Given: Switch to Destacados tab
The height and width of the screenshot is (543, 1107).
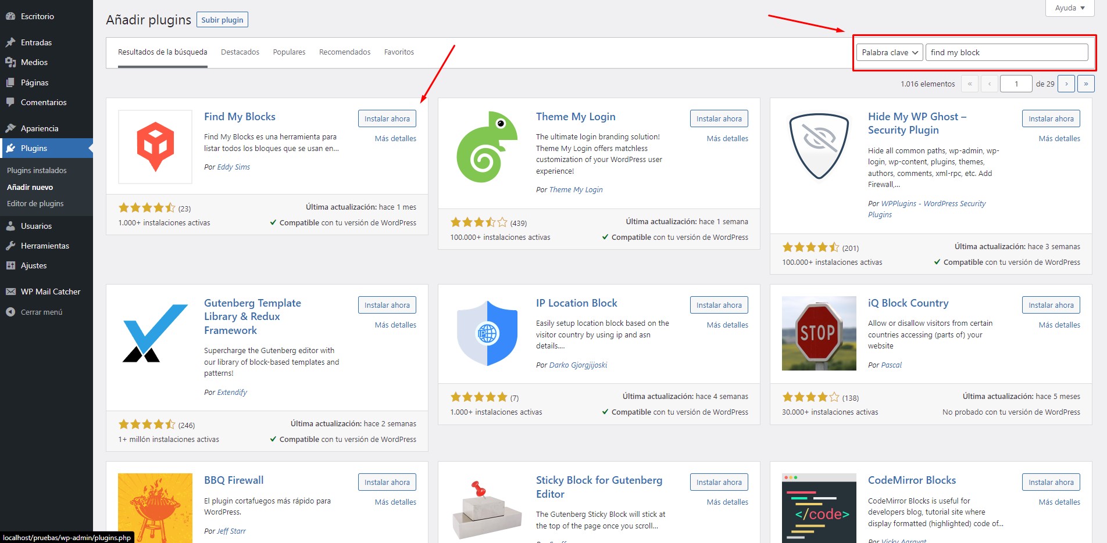Looking at the screenshot, I should [240, 52].
